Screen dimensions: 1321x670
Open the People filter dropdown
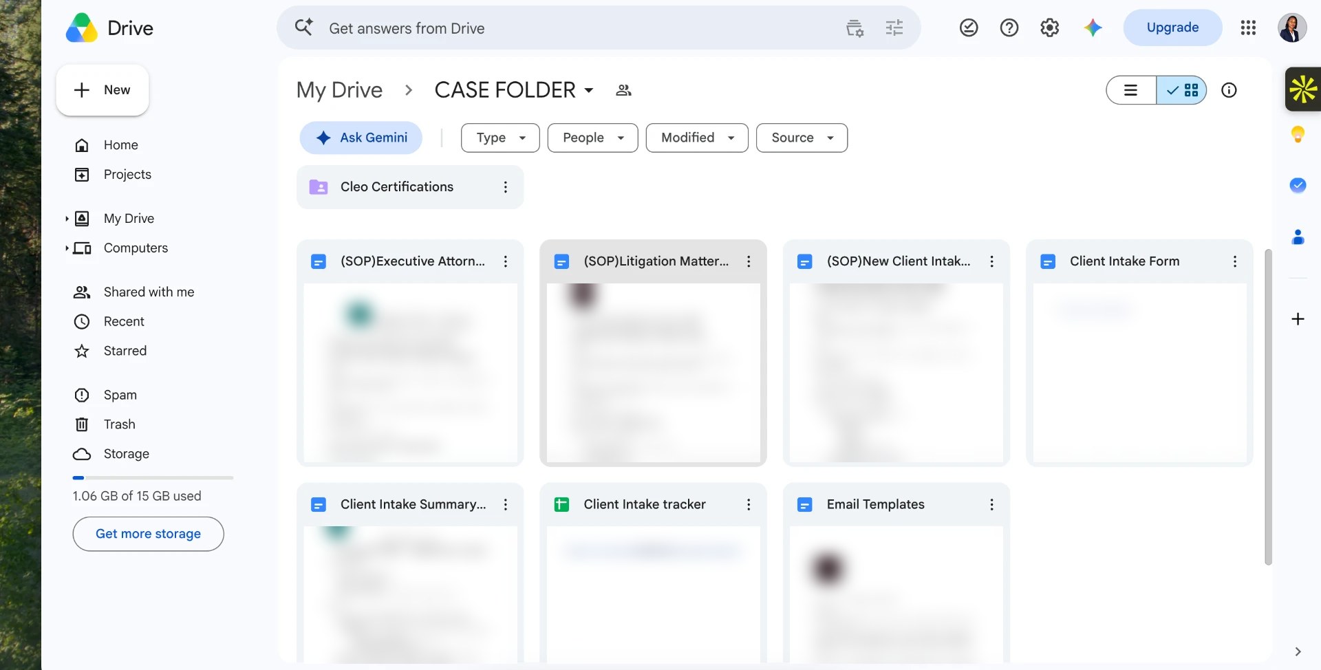pyautogui.click(x=592, y=138)
